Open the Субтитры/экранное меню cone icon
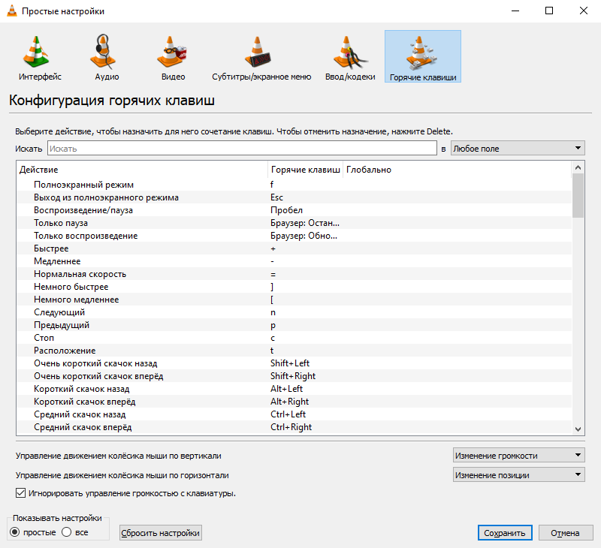The image size is (601, 548). 258,52
